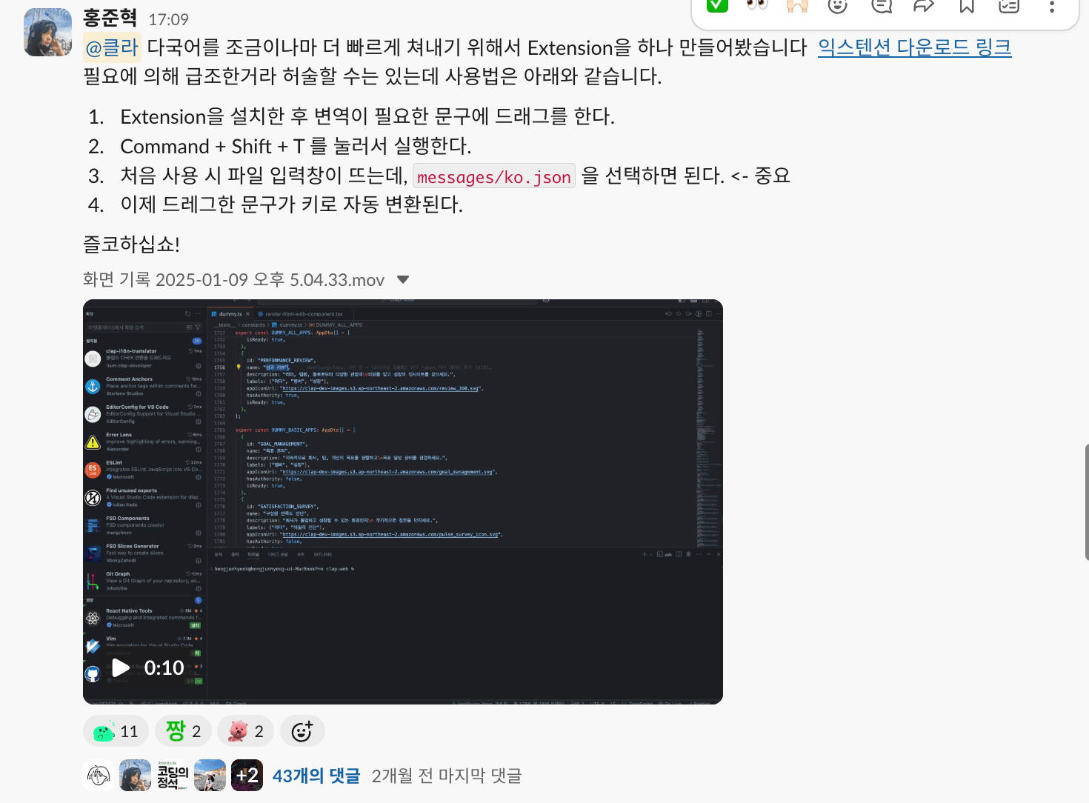The height and width of the screenshot is (803, 1089).
Task: Play the screen recording video
Action: click(121, 668)
